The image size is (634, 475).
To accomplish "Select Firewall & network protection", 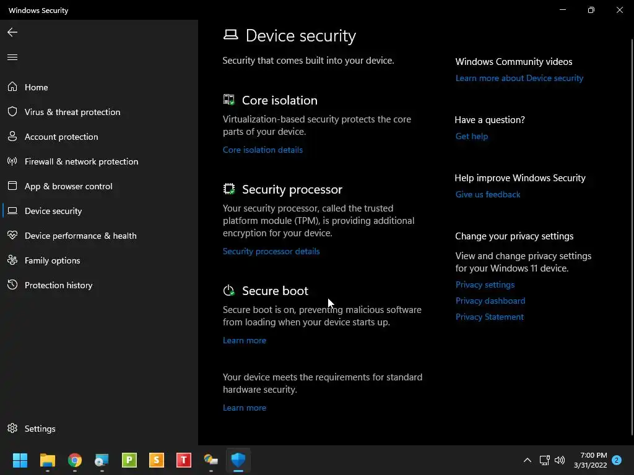I will 81,161.
